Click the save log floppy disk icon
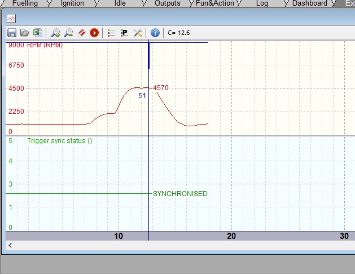 click(12, 33)
